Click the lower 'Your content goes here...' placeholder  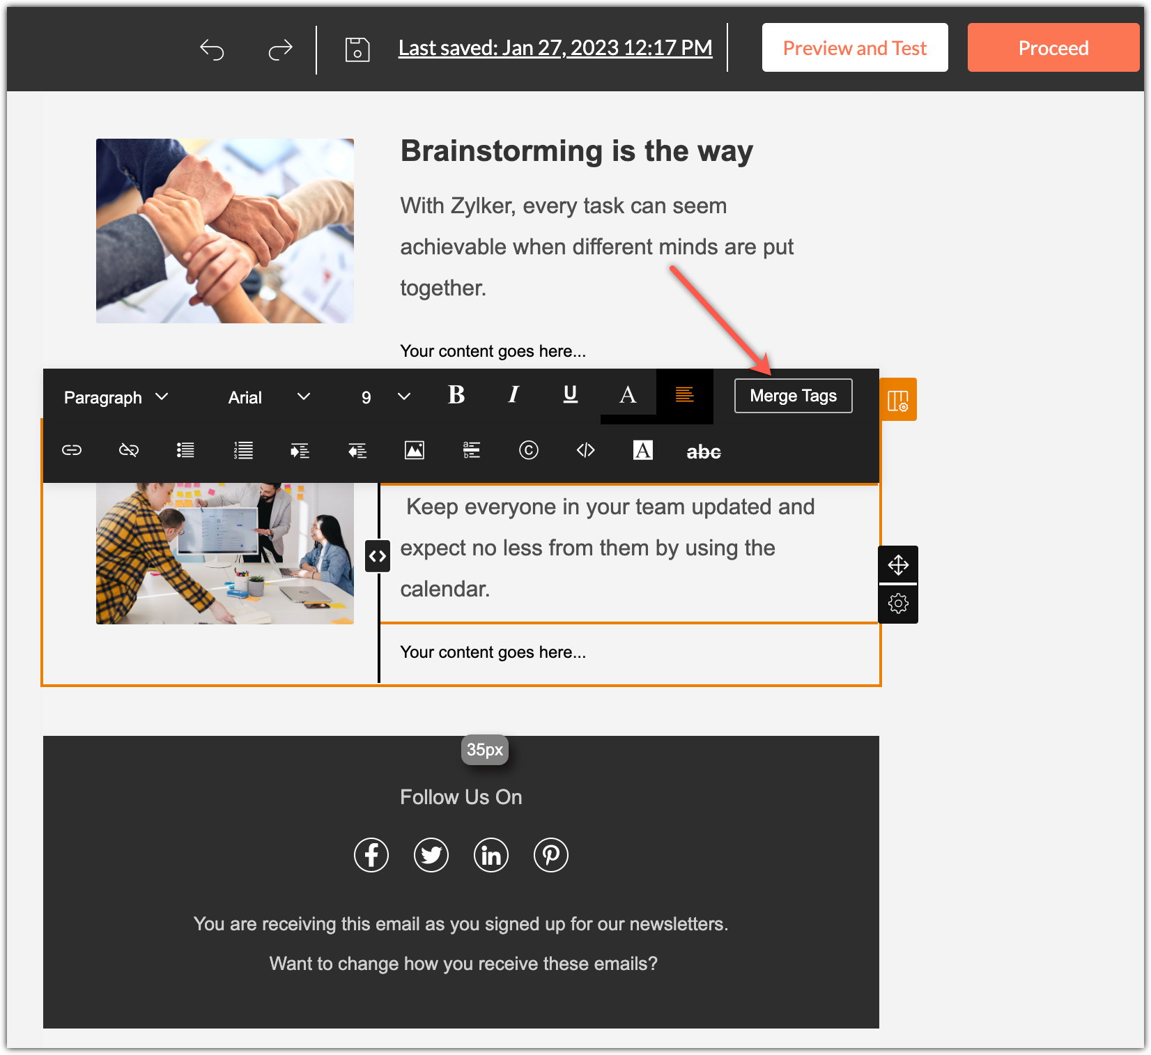point(493,652)
